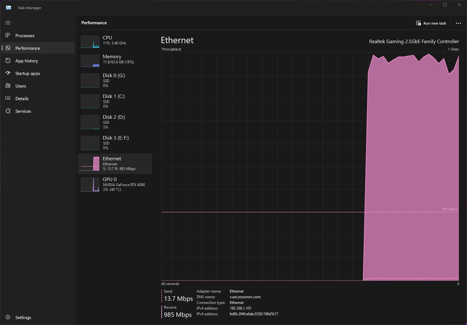Open Startup apps gauge icon

pyautogui.click(x=8, y=73)
